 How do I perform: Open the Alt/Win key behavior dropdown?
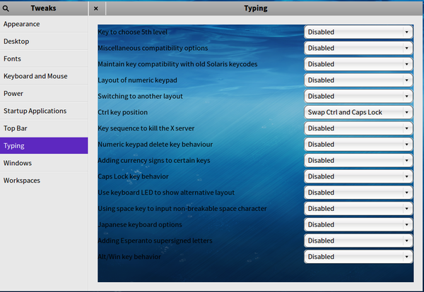point(358,257)
